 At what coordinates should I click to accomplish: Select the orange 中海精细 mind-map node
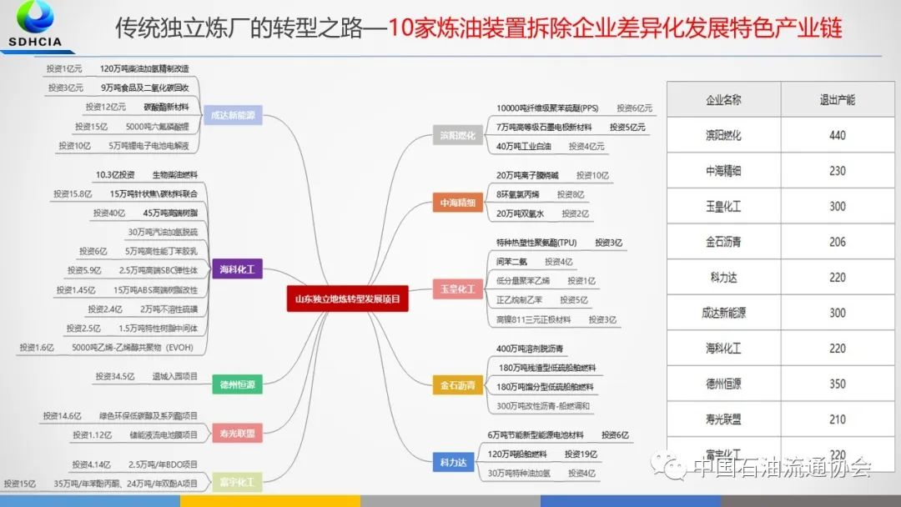[x=457, y=203]
